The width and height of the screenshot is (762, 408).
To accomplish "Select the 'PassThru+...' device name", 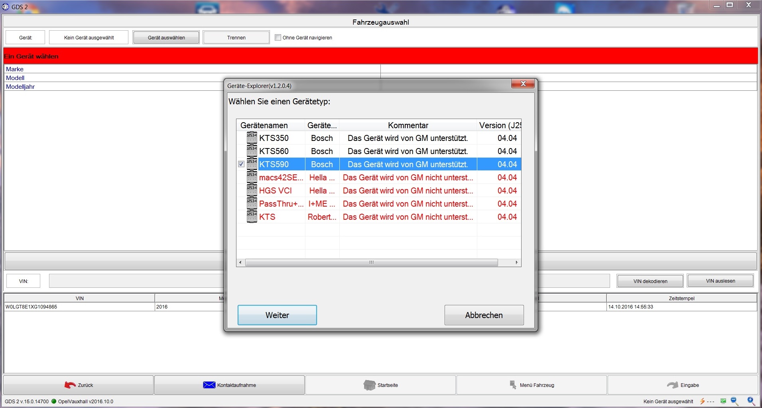I will pos(282,204).
